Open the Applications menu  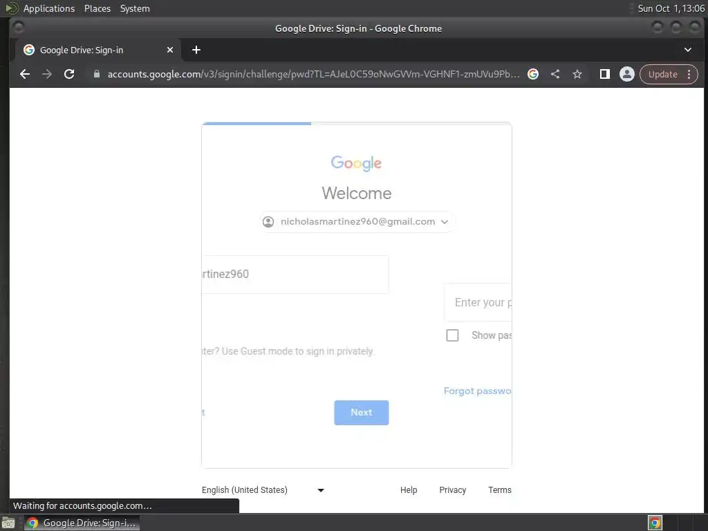click(x=49, y=8)
